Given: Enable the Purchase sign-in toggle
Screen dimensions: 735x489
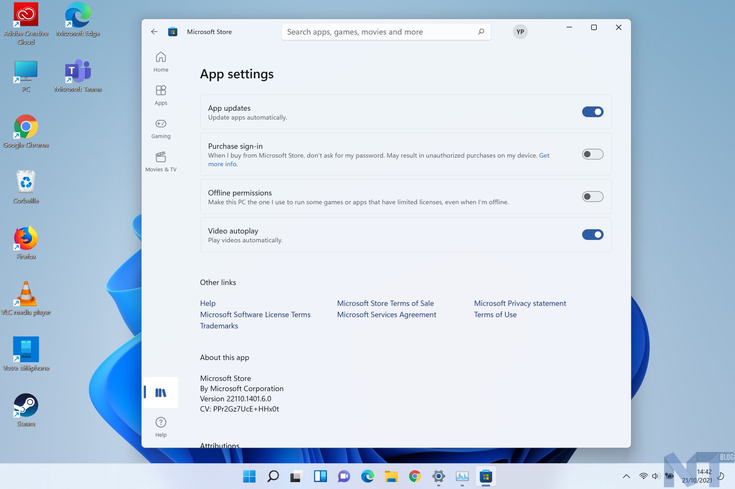Looking at the screenshot, I should coord(593,154).
